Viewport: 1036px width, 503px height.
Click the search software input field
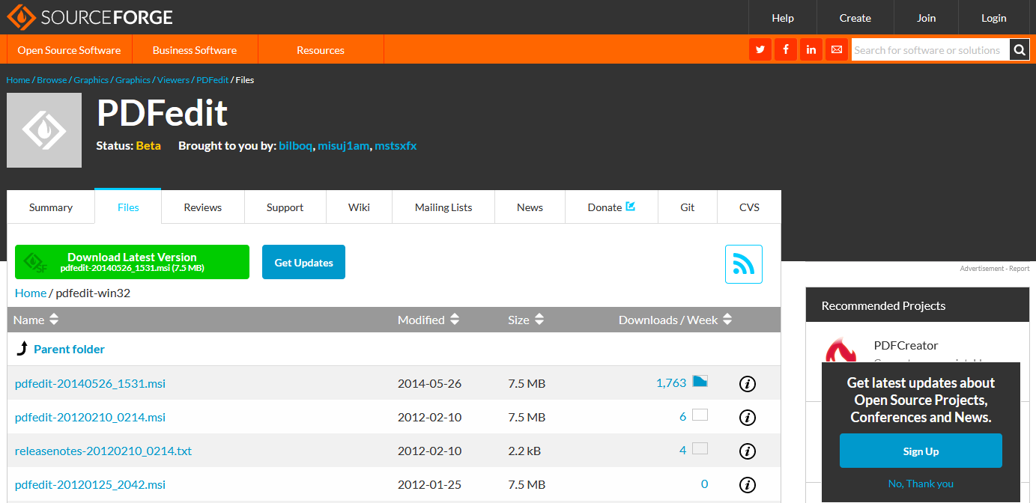click(x=929, y=50)
